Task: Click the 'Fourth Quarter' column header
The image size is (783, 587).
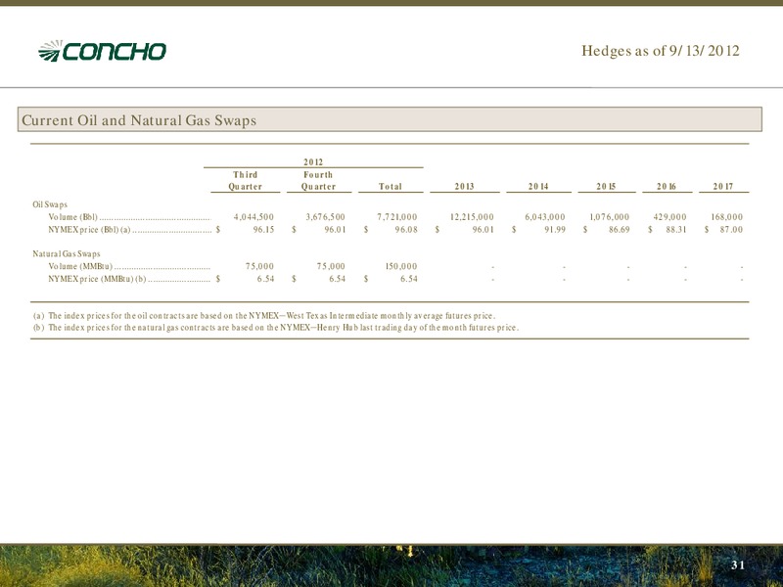Action: pos(318,181)
